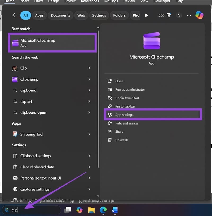Click the N user account avatar
This screenshot has width=212, height=216.
tap(179, 15)
